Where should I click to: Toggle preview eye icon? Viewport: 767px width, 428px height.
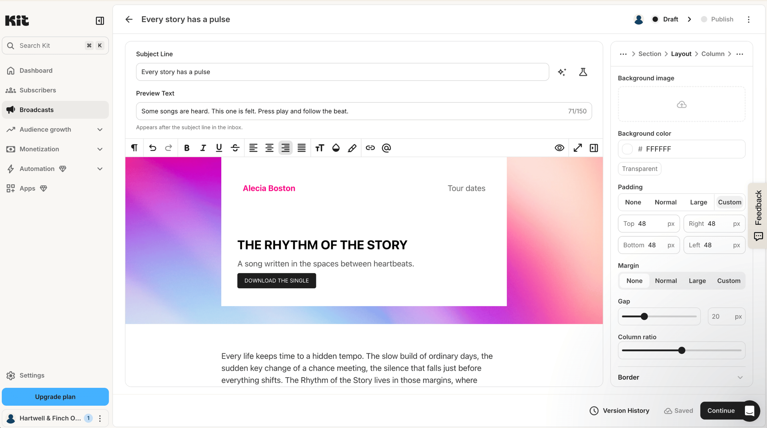pos(559,148)
